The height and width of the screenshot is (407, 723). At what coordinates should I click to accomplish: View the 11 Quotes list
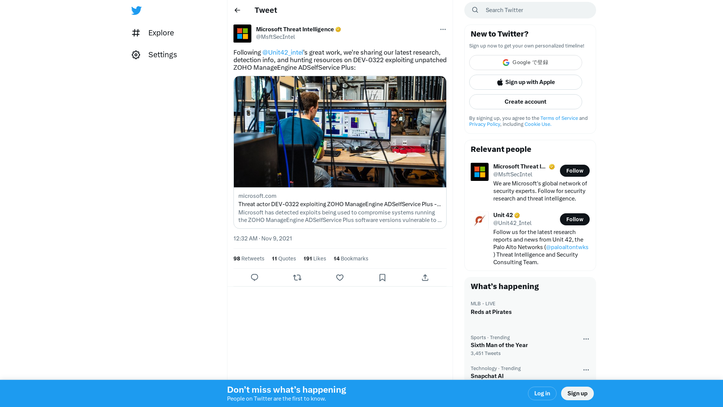coord(284,259)
